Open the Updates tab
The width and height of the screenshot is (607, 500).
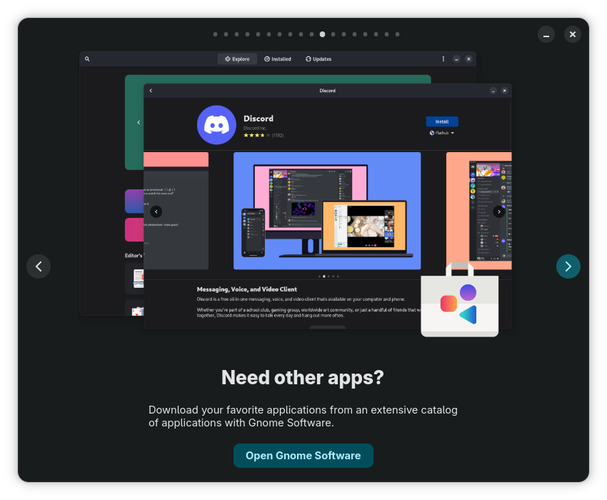click(318, 59)
